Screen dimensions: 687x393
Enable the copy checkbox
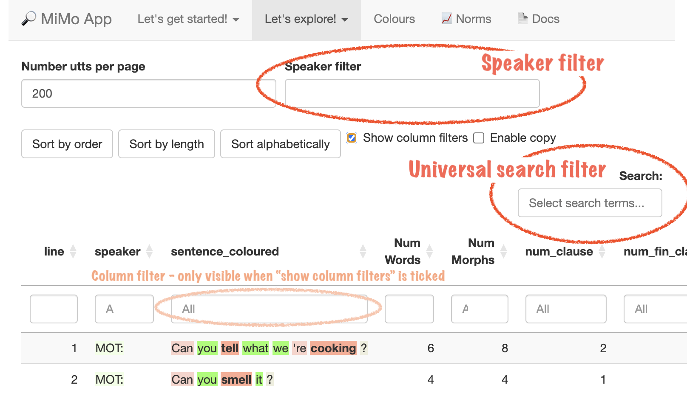[479, 138]
